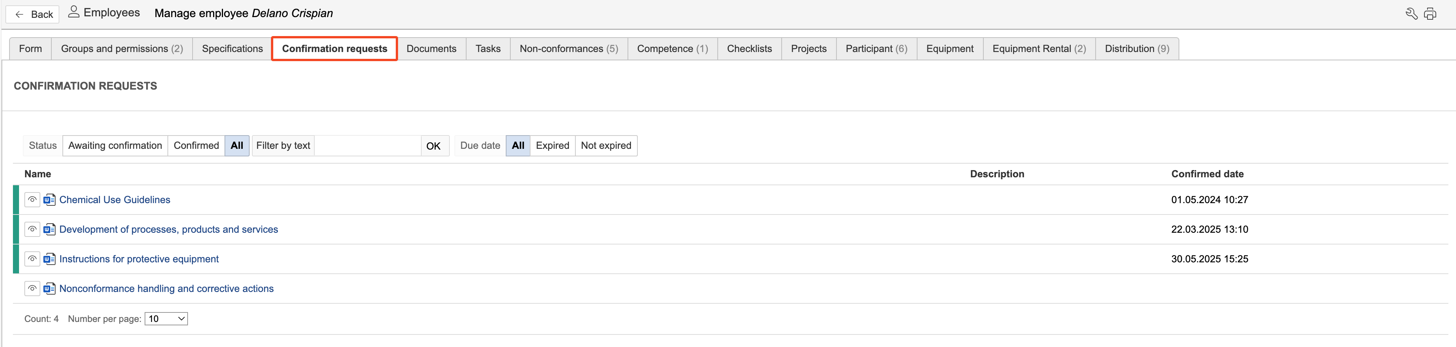Switch to the Documents tab
1456x347 pixels.
coord(431,49)
